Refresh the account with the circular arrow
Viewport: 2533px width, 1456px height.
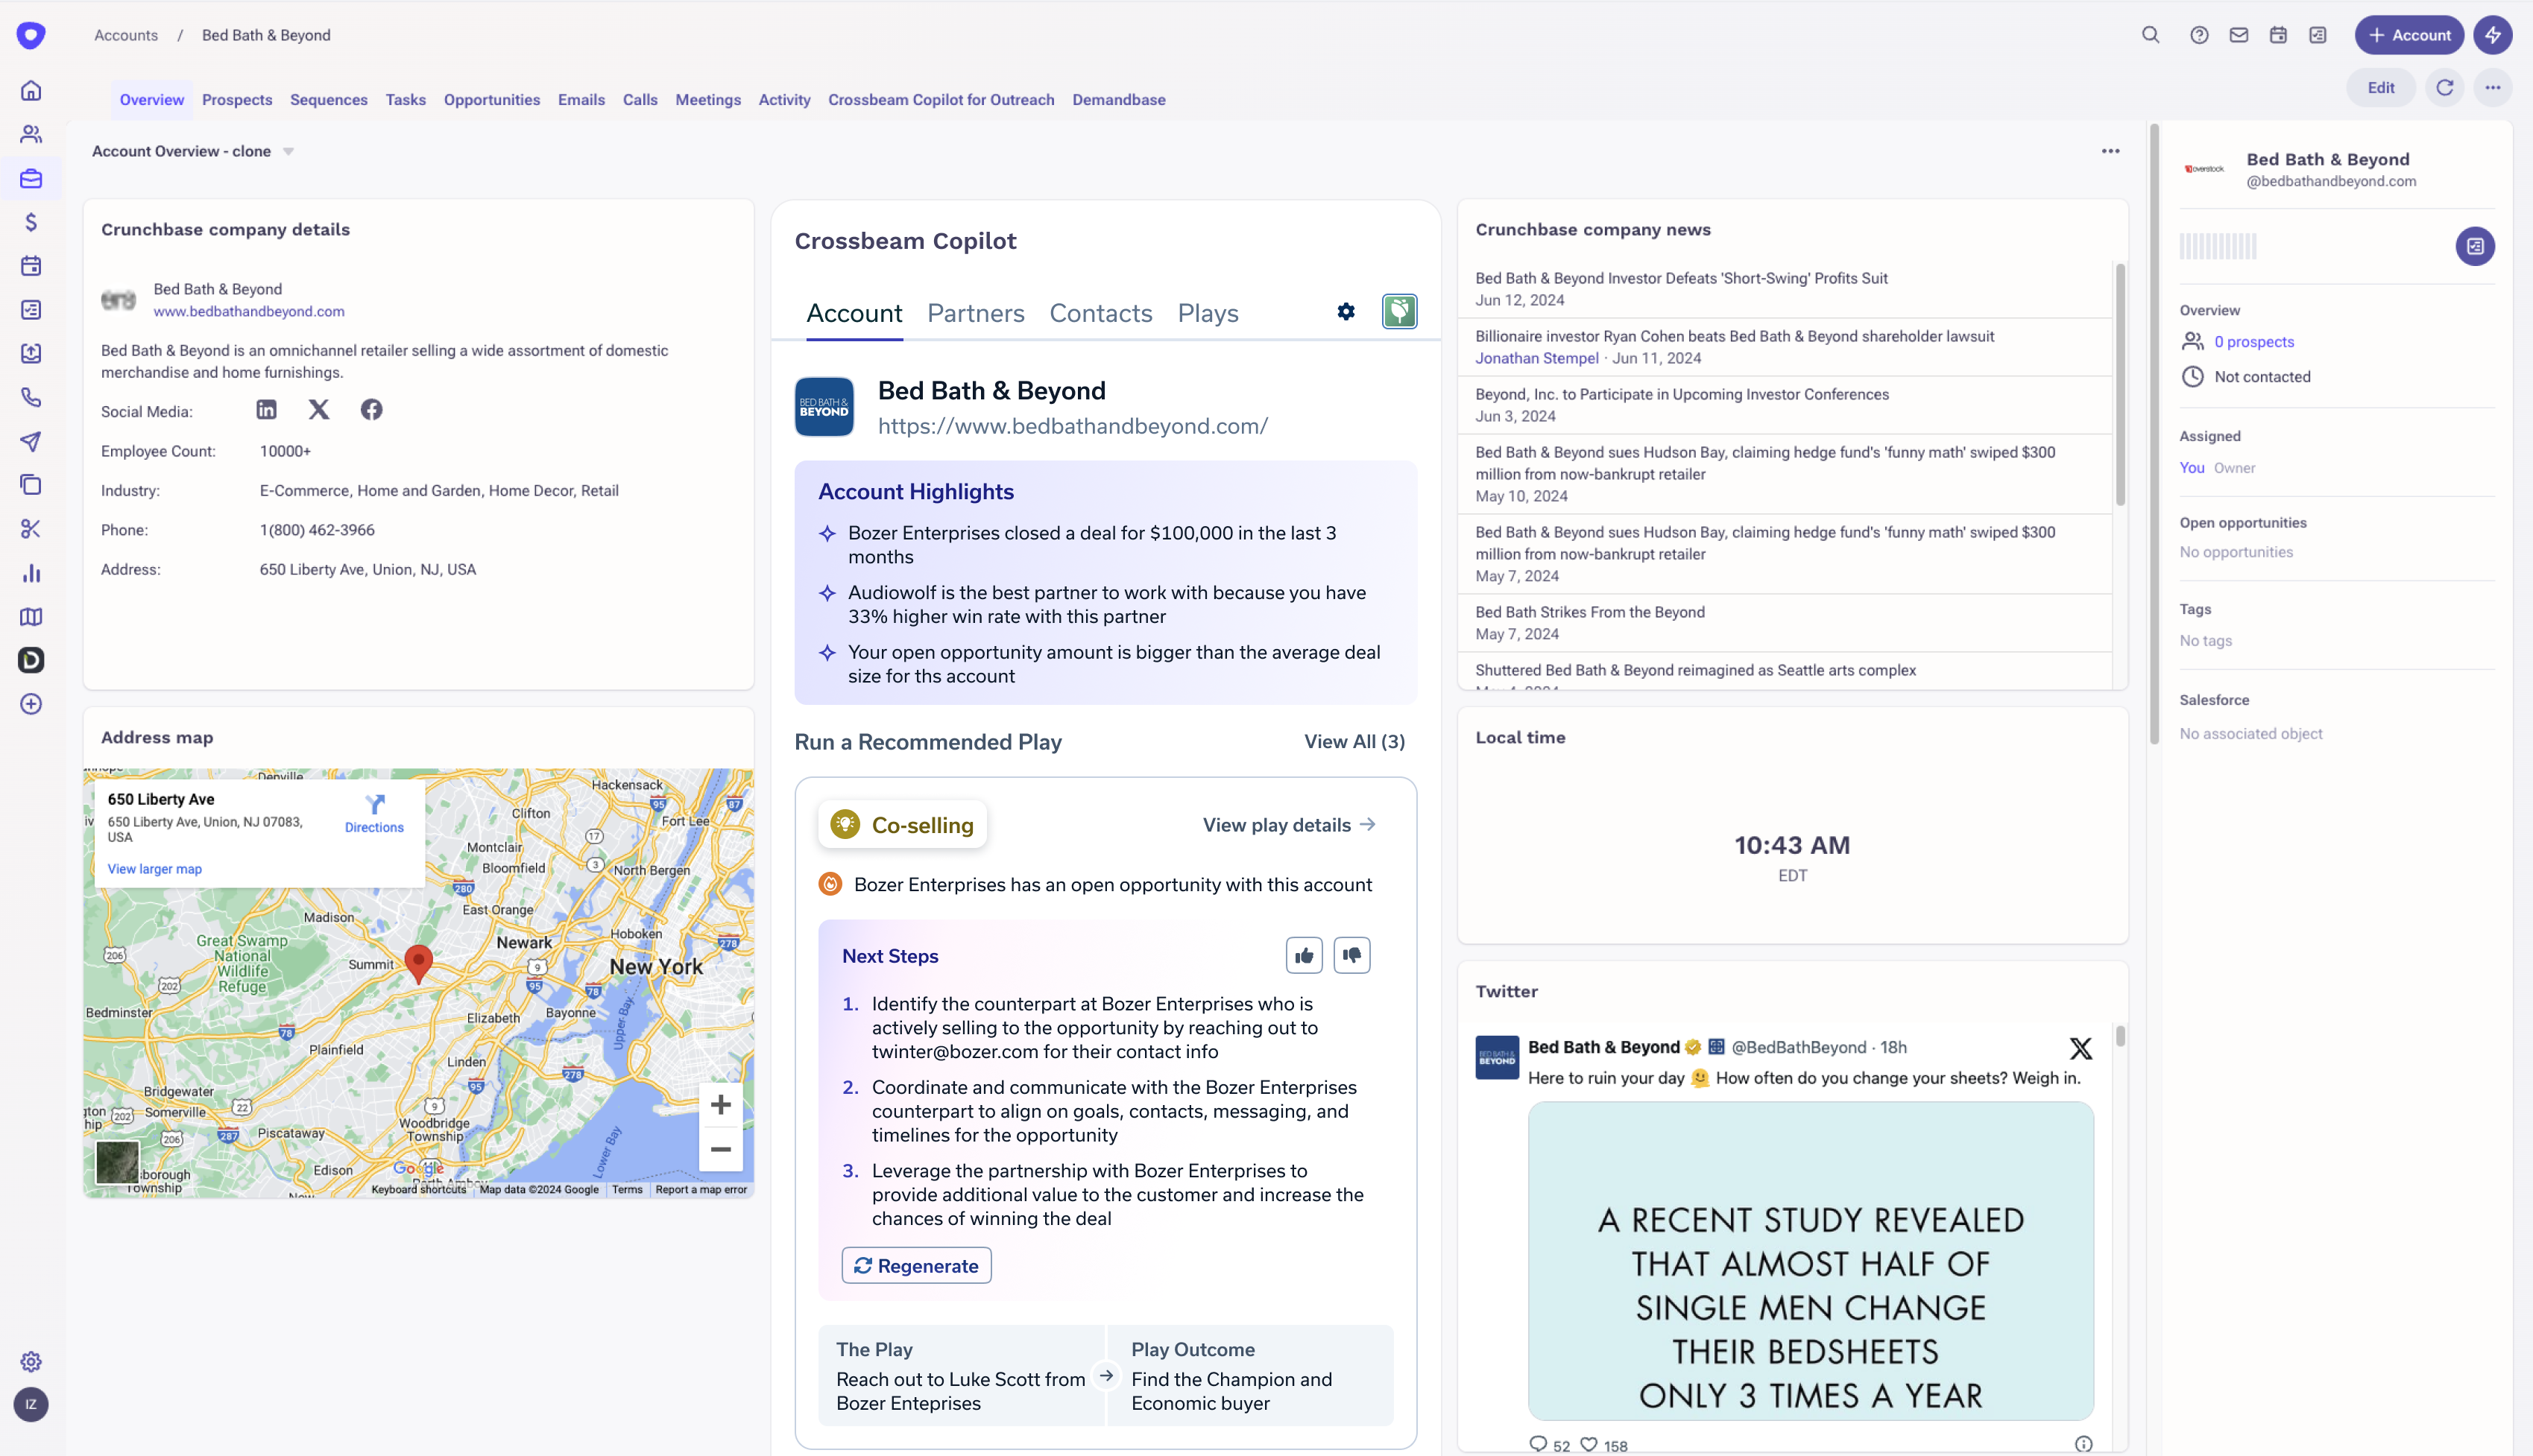tap(2445, 88)
